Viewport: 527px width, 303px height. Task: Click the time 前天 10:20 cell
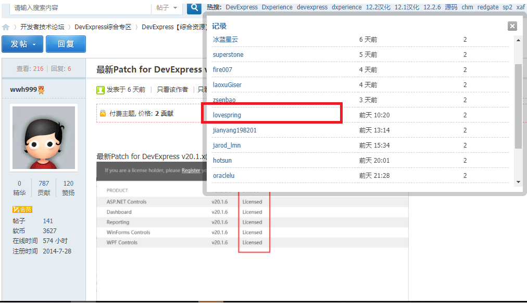[x=374, y=115]
